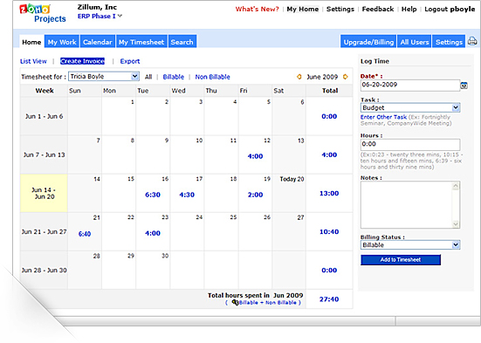Image resolution: width=481 pixels, height=343 pixels.
Task: Click Logout pboyle
Action: [x=450, y=10]
